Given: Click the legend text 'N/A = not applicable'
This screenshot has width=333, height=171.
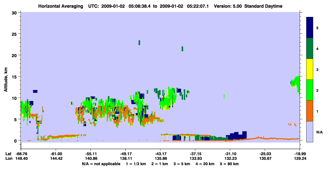Looking at the screenshot, I should click(x=101, y=164).
